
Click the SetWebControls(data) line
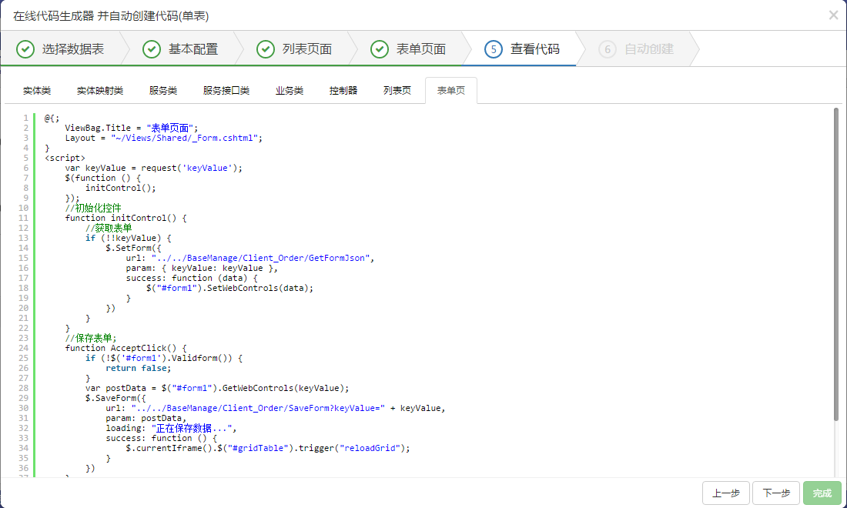(x=230, y=288)
